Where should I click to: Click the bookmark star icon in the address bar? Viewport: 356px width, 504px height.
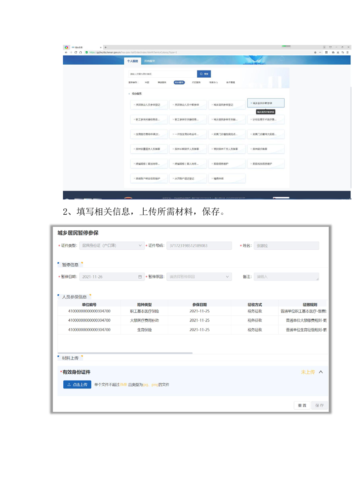click(316, 53)
